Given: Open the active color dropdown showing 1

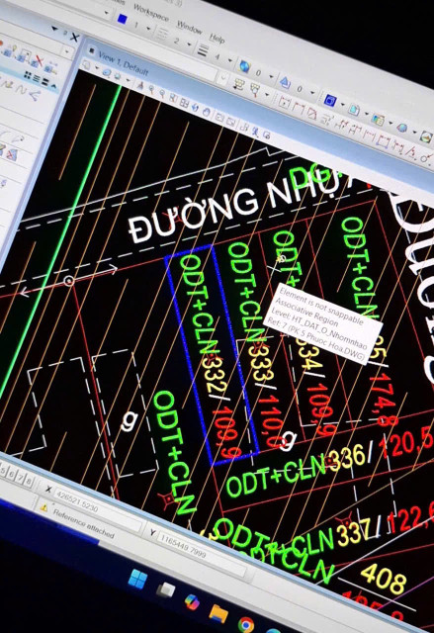Looking at the screenshot, I should coord(148,29).
